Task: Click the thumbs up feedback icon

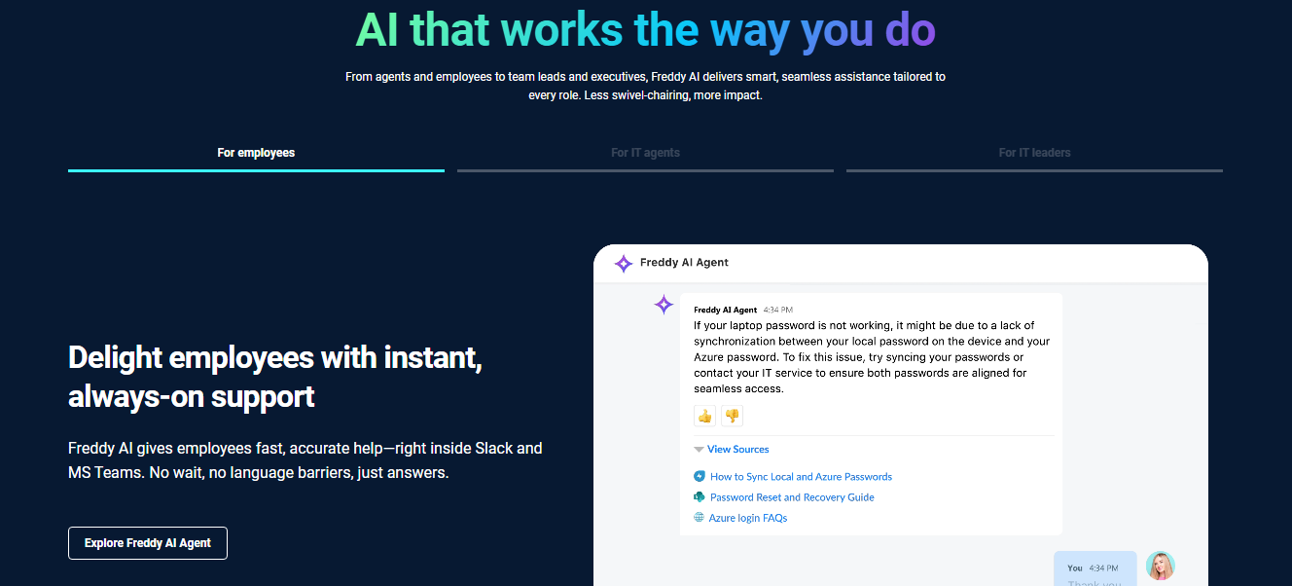Action: (705, 416)
